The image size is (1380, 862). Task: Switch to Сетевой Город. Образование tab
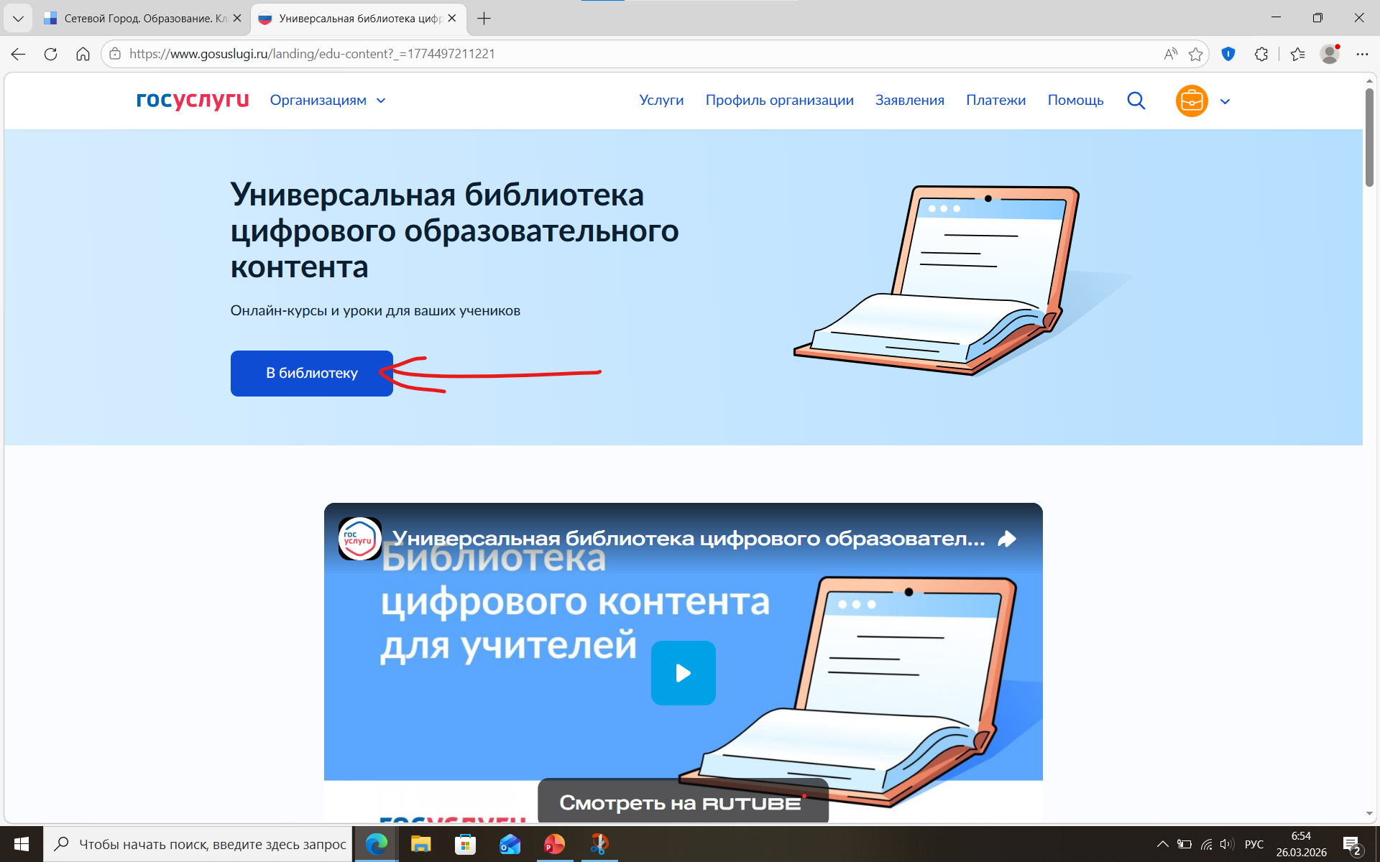coord(140,18)
